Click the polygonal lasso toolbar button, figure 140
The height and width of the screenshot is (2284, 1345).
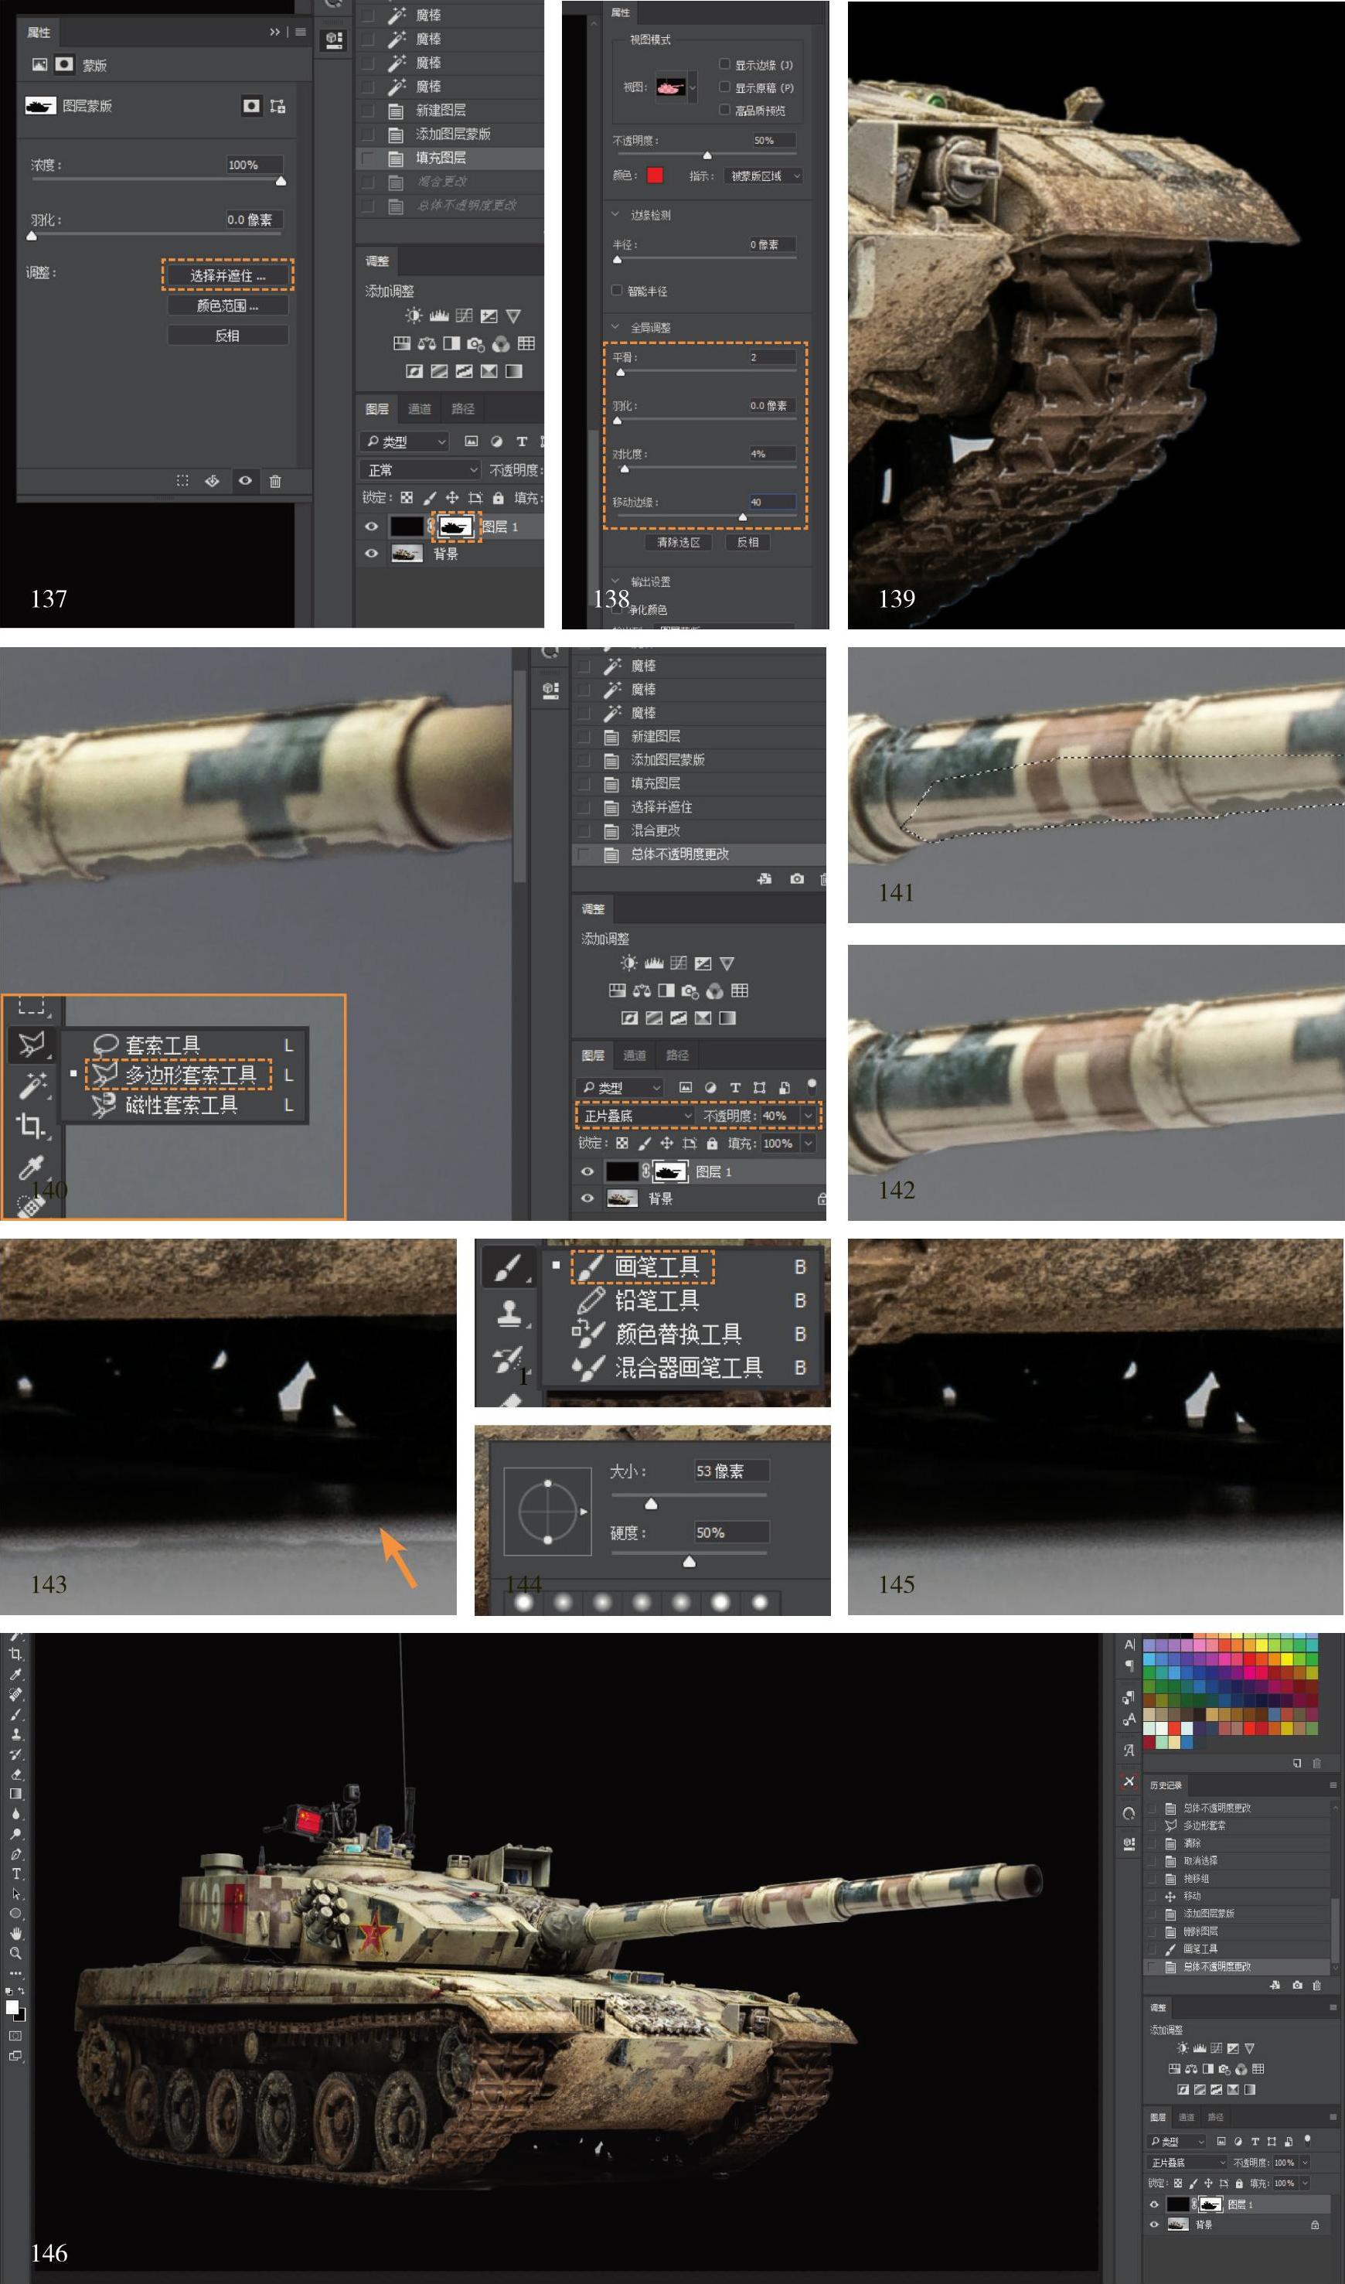[32, 1044]
